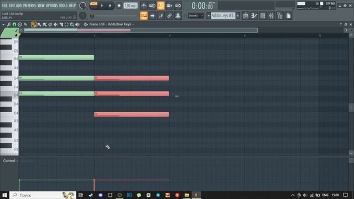Open the Mixer window icon
354x199 pixels.
click(x=271, y=15)
